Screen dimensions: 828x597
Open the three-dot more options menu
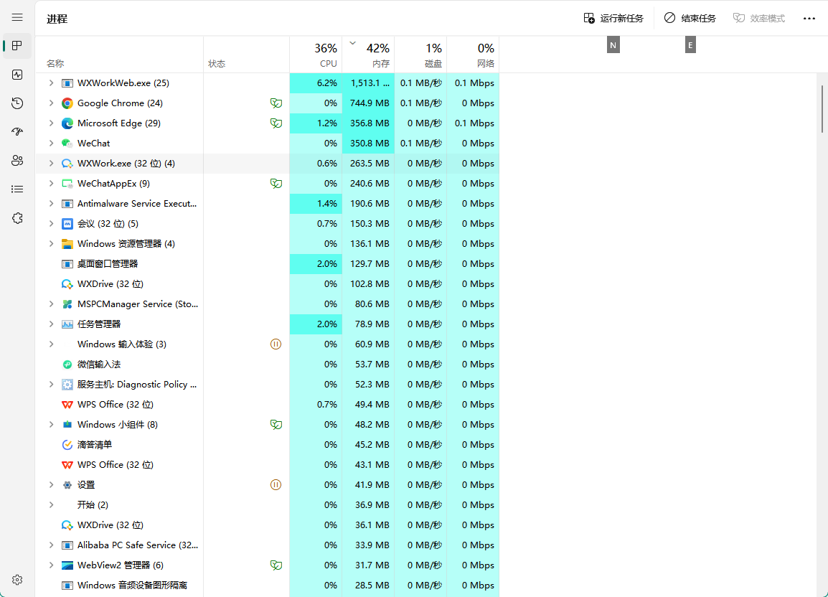pyautogui.click(x=809, y=18)
